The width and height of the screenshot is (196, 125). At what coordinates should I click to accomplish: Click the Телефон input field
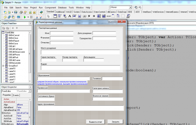112,78
